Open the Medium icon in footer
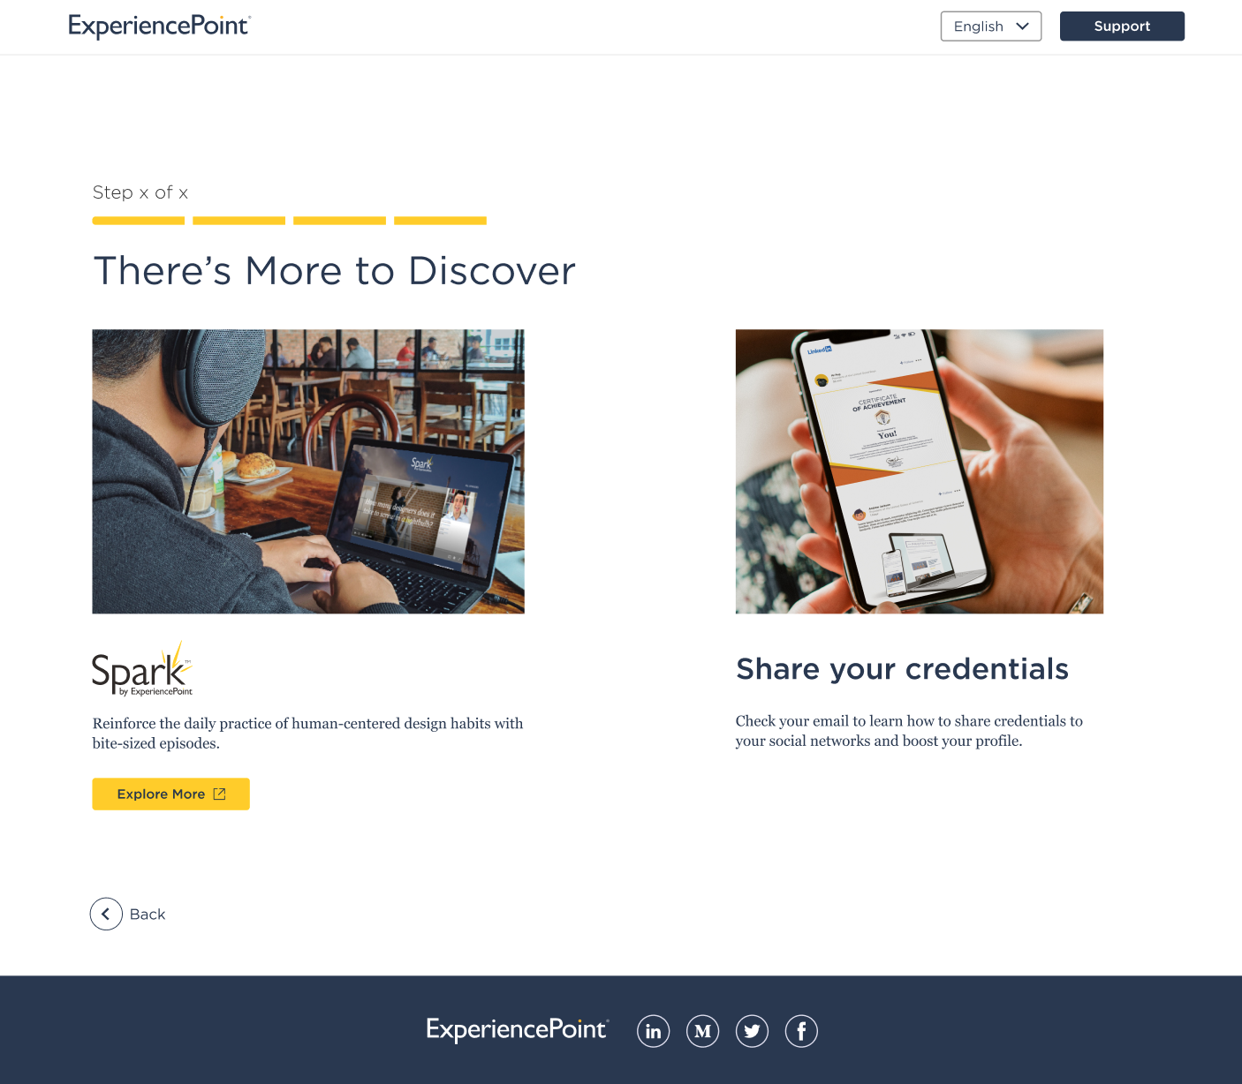The width and height of the screenshot is (1242, 1084). 703,1031
